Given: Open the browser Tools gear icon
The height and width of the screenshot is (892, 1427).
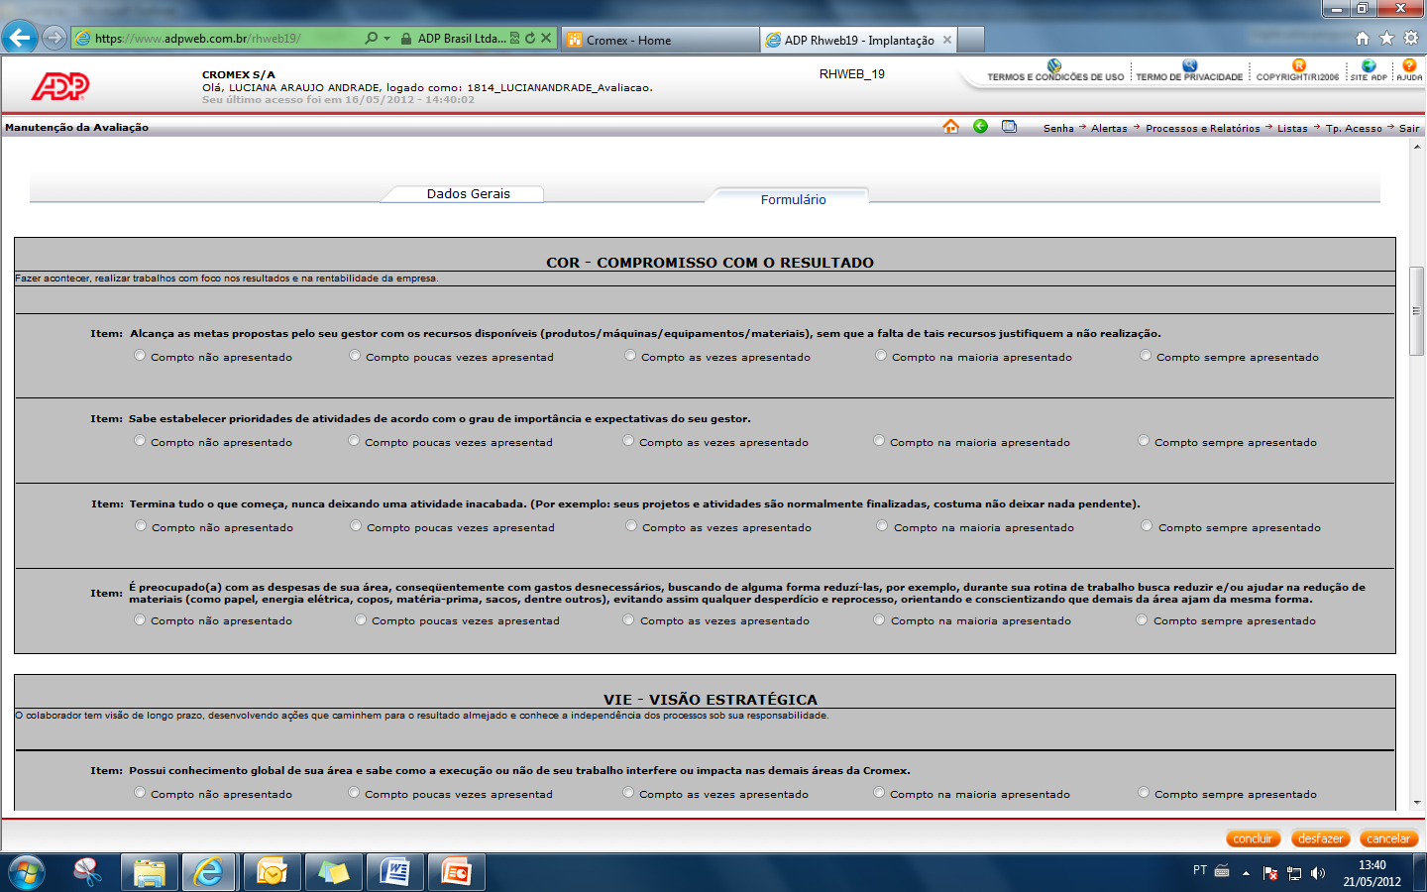Looking at the screenshot, I should click(1410, 38).
